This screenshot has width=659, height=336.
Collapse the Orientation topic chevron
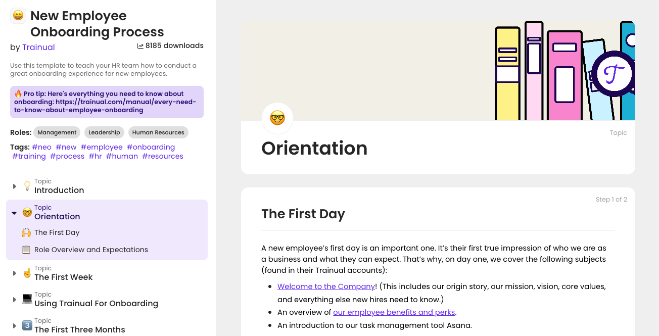tap(14, 212)
